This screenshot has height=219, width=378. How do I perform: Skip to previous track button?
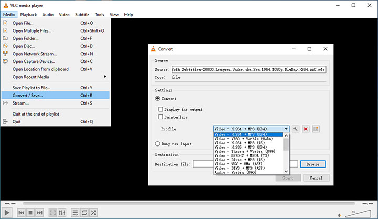pyautogui.click(x=21, y=213)
